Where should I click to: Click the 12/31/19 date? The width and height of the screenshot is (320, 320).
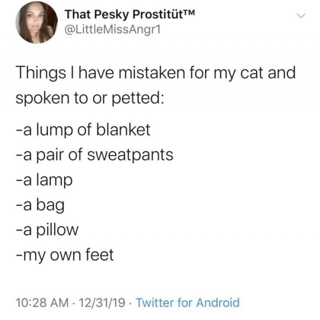click(x=102, y=303)
